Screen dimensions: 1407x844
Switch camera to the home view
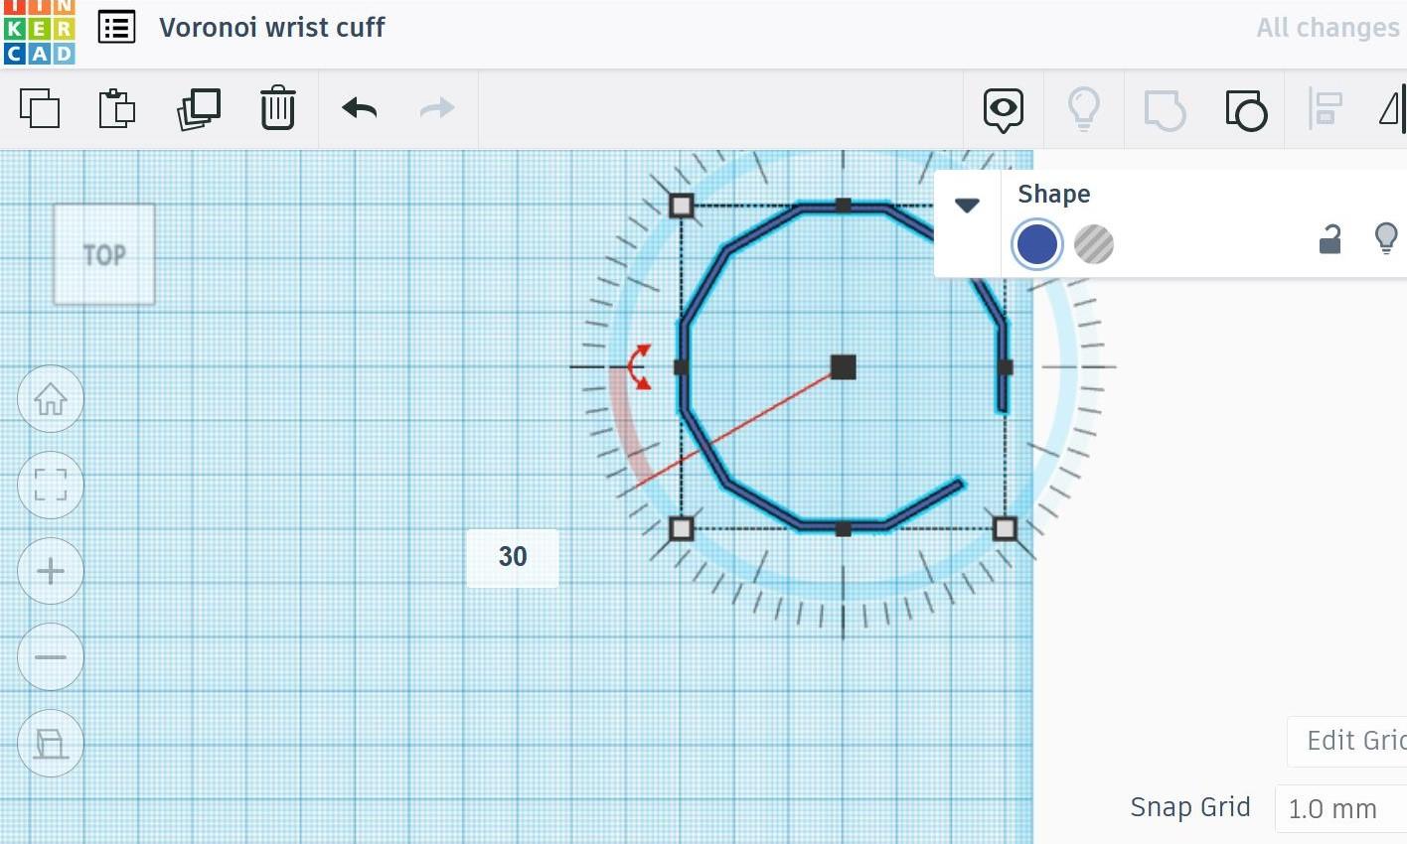click(50, 399)
